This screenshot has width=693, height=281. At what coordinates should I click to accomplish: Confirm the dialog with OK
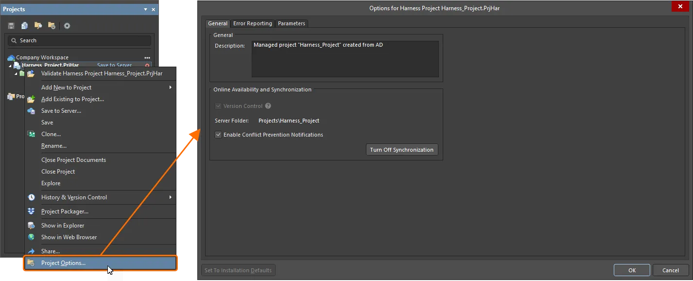(x=632, y=270)
